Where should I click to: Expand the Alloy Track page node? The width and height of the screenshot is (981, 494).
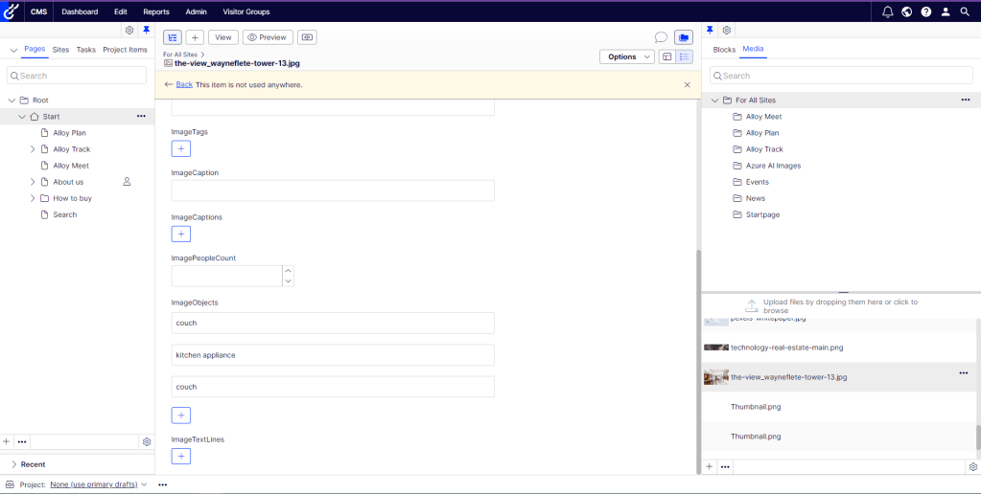(x=33, y=149)
